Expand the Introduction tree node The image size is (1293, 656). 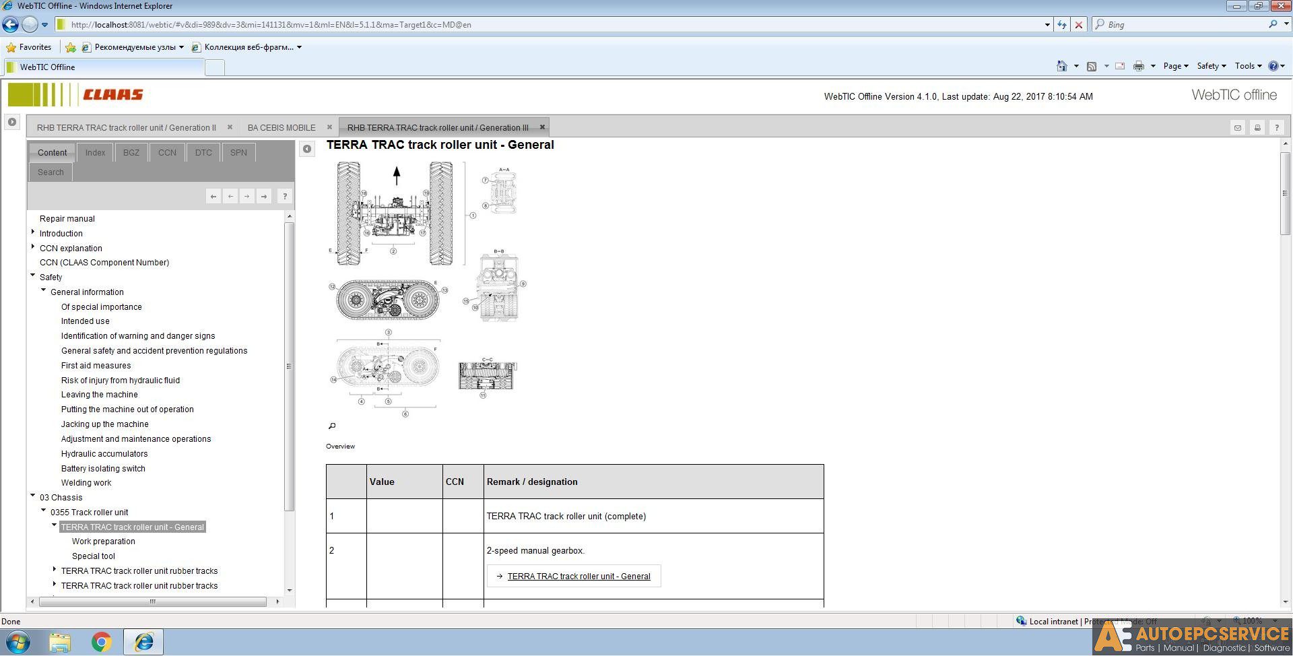(33, 232)
